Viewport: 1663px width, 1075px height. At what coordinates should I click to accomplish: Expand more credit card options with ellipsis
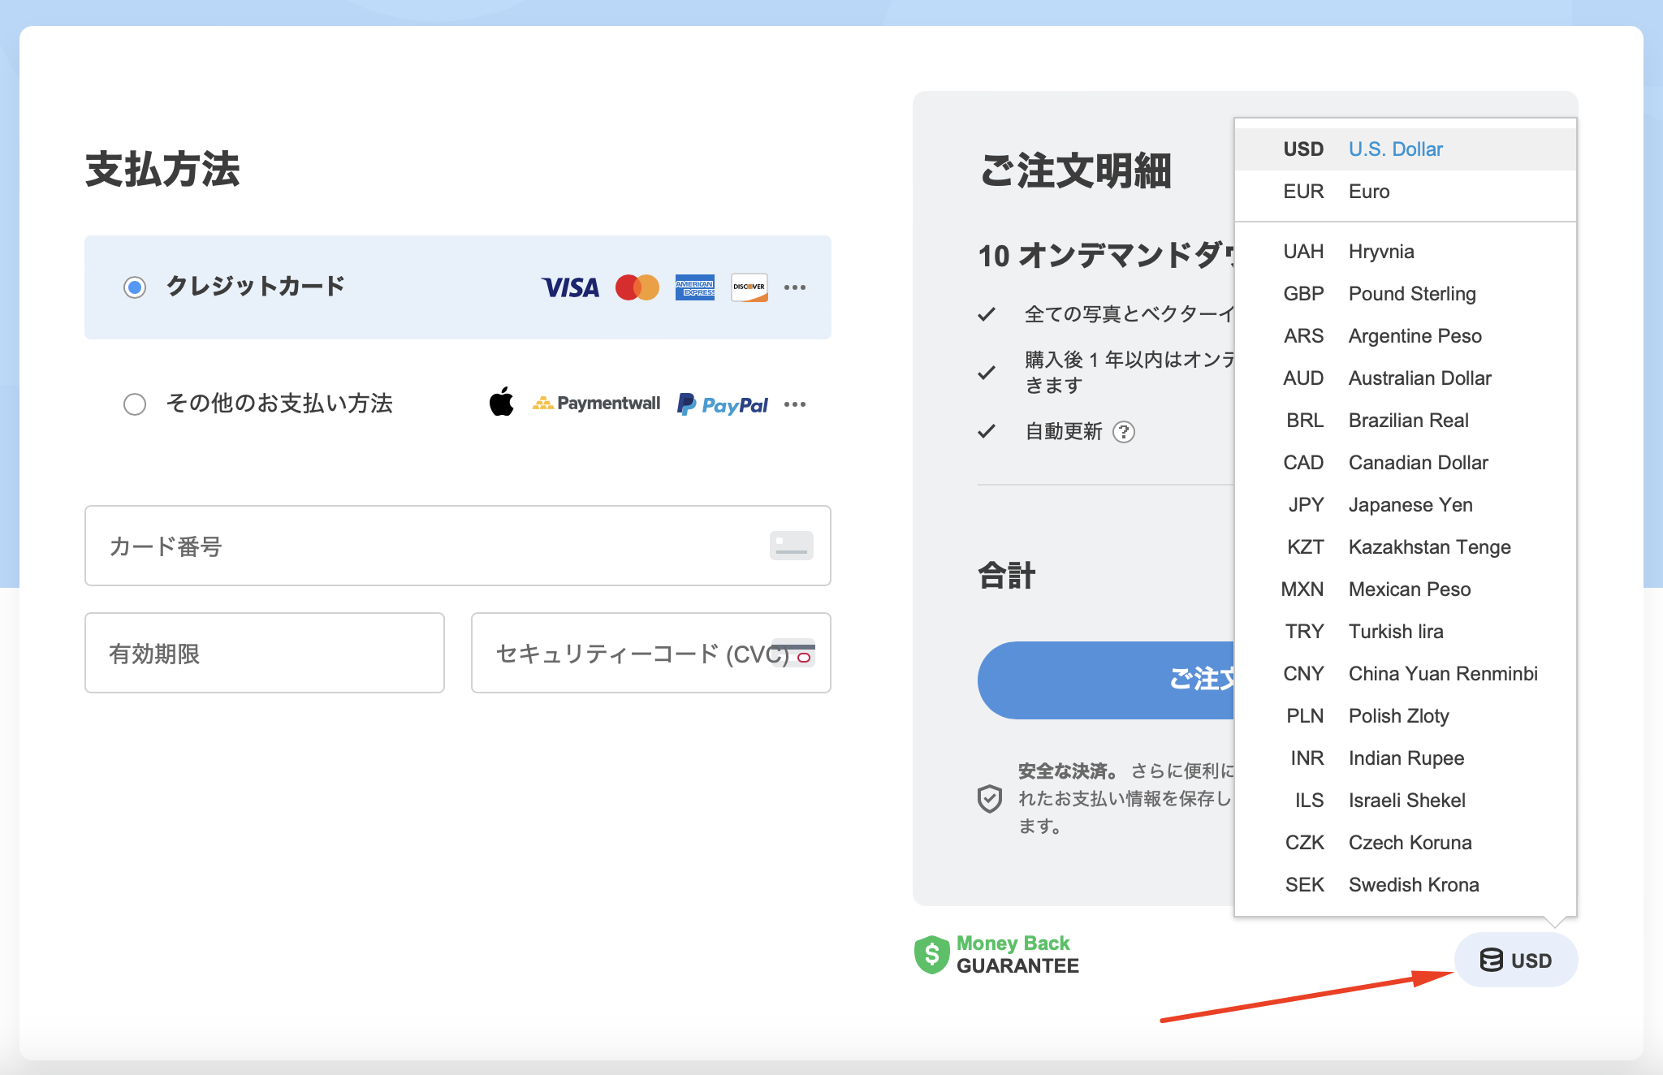tap(795, 287)
